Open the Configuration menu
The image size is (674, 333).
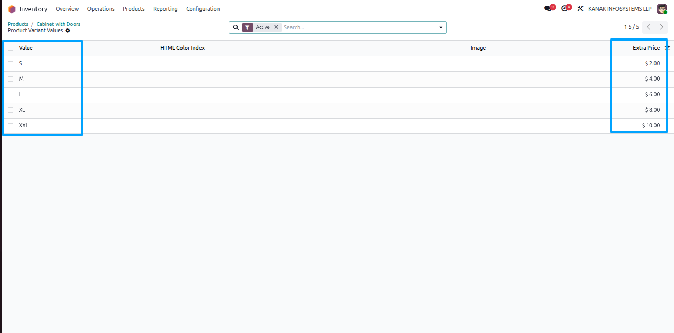[203, 9]
